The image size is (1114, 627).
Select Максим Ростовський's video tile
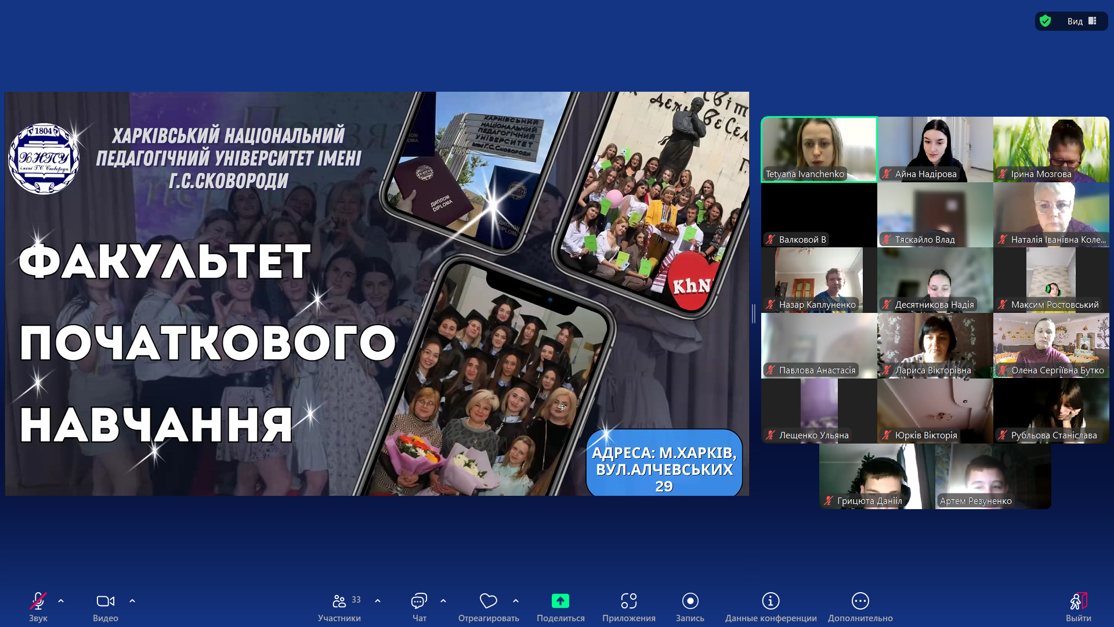point(1051,280)
